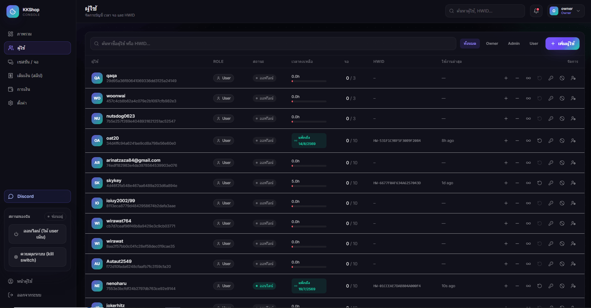Set lifetime infinity for user woonwai
The image size is (591, 308).
[528, 98]
